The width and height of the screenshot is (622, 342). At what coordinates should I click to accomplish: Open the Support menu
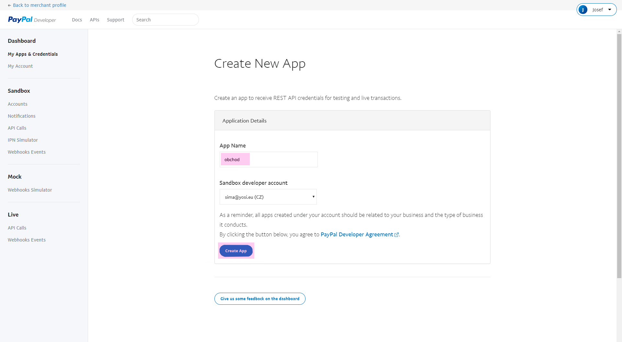(x=116, y=20)
